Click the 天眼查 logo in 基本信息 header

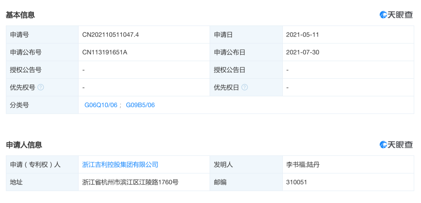click(x=396, y=15)
